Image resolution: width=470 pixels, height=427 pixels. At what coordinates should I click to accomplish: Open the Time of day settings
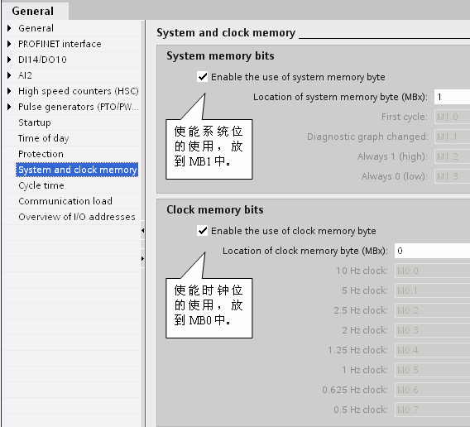[x=44, y=138]
